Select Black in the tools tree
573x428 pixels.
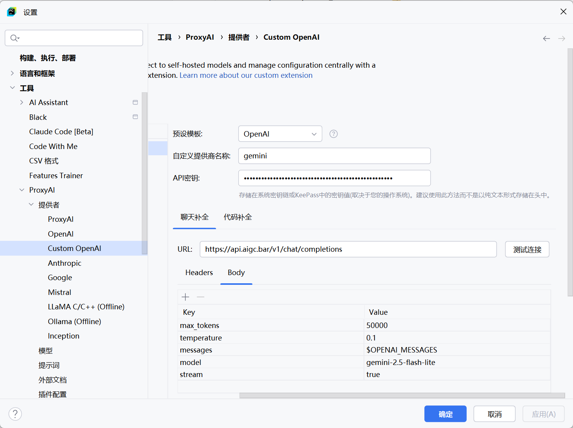[x=38, y=117]
